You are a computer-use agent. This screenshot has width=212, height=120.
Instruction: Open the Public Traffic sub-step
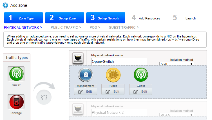66,27
